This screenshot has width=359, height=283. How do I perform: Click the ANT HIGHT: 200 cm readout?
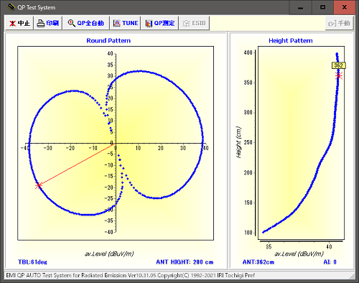(185, 262)
